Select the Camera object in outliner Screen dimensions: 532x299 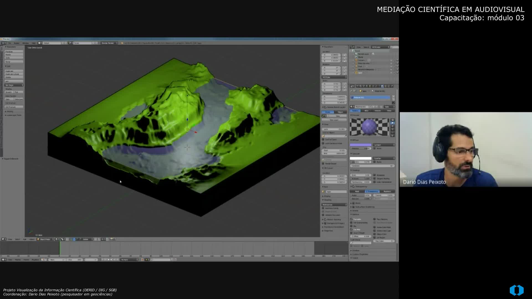tap(361, 60)
